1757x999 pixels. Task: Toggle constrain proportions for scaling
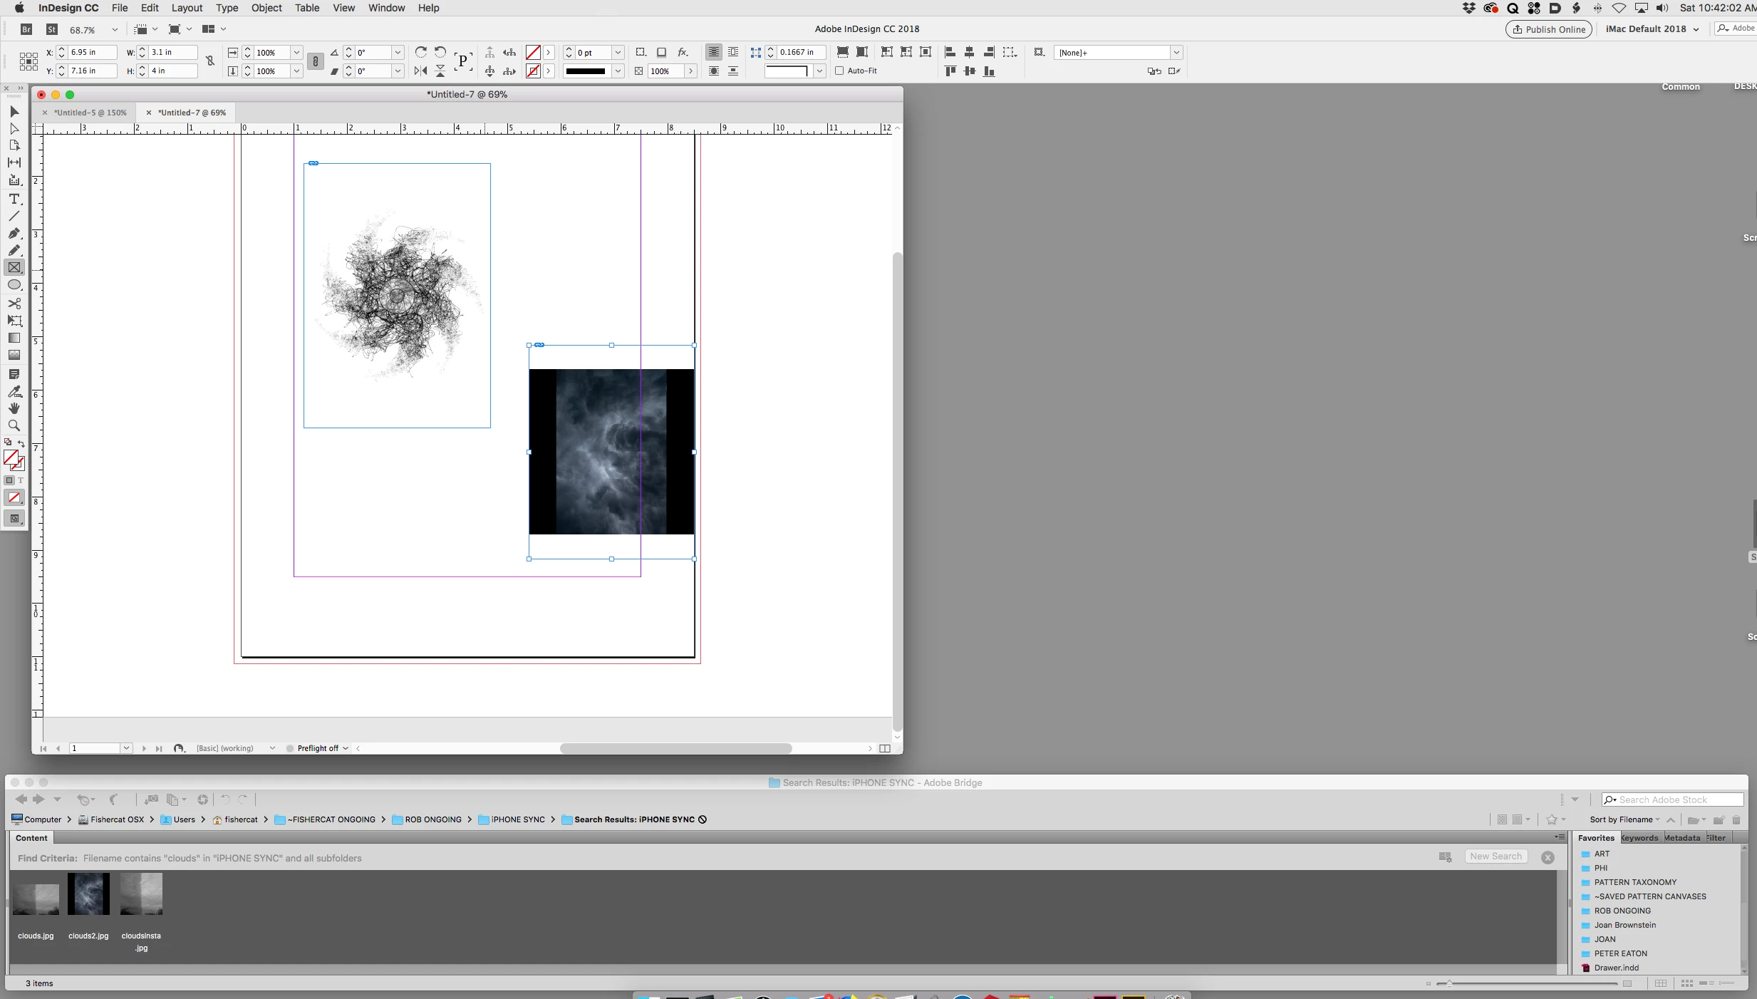pos(315,61)
